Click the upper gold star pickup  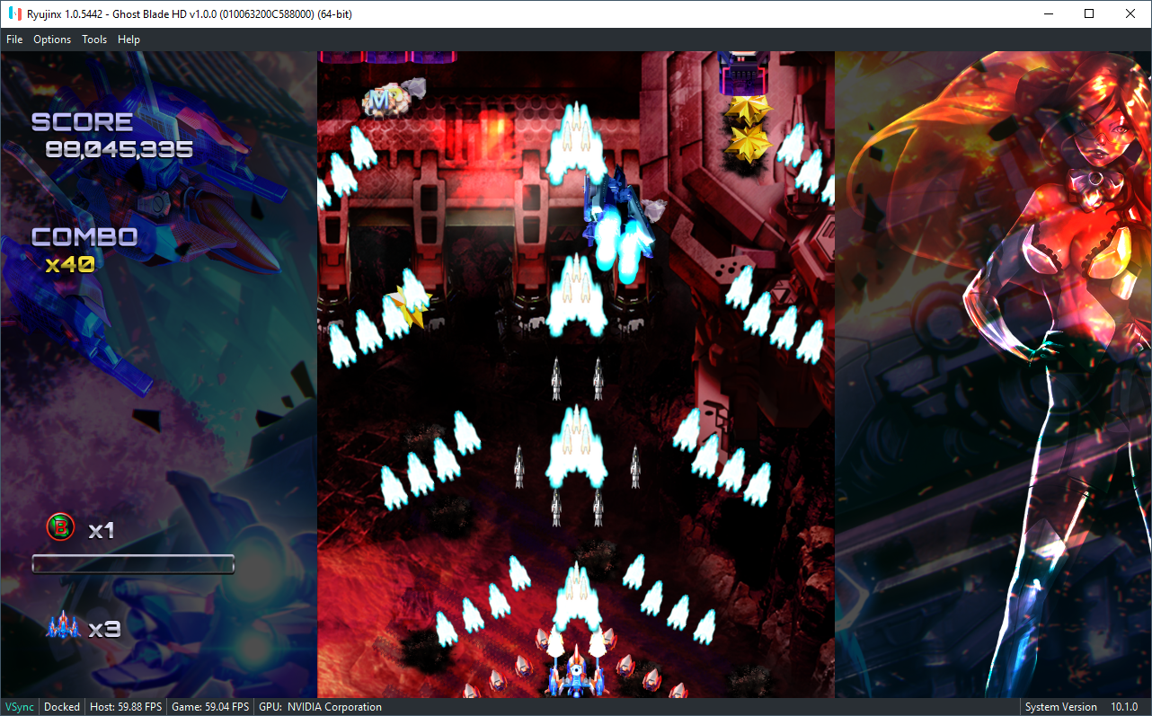click(749, 110)
